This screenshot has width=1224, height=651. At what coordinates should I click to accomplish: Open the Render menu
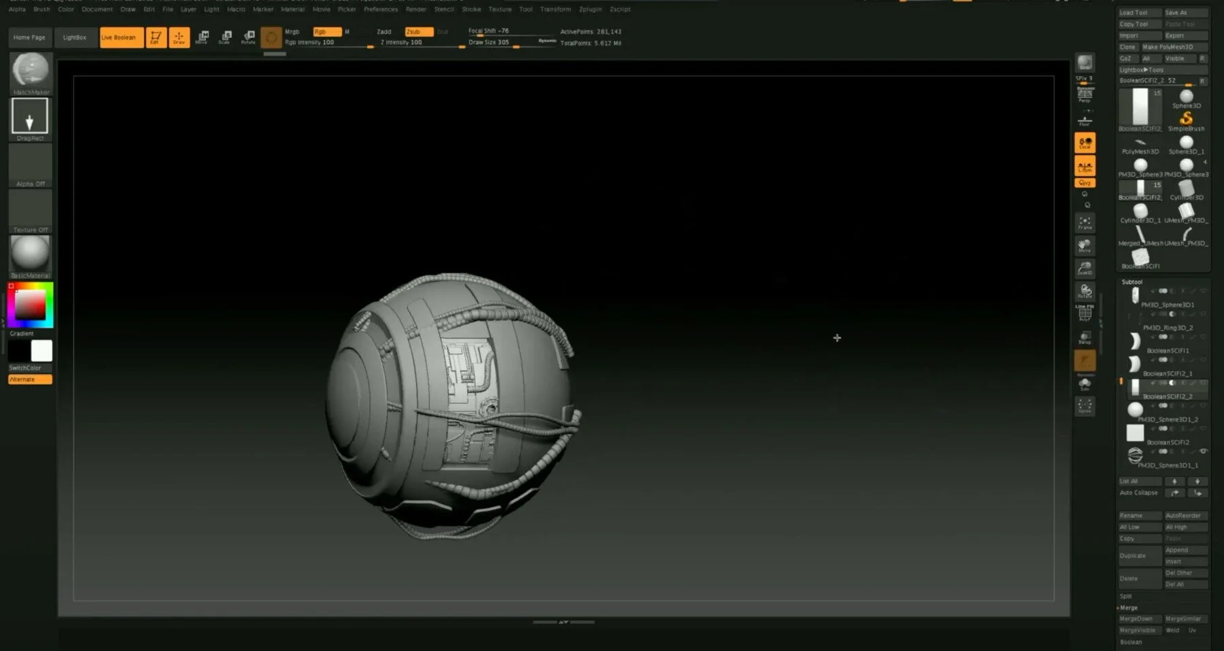(415, 10)
